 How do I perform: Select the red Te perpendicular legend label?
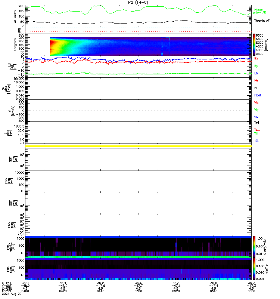(257, 130)
